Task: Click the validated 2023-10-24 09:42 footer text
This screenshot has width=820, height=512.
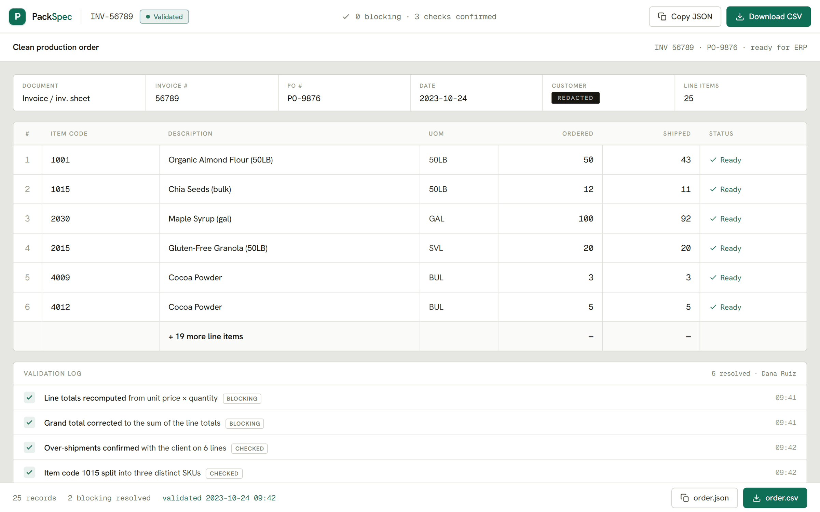Action: [219, 498]
